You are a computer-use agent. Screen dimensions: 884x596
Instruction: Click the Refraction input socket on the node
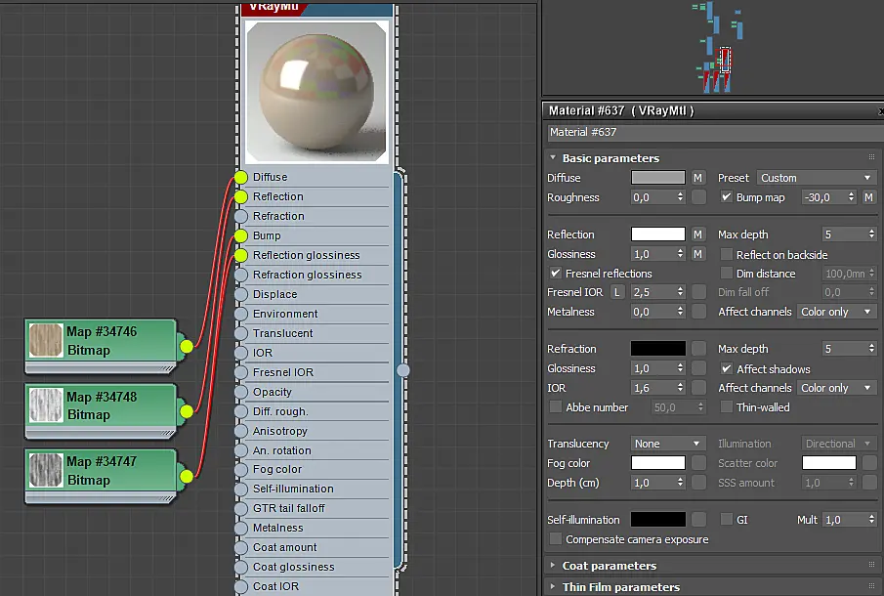(x=240, y=216)
